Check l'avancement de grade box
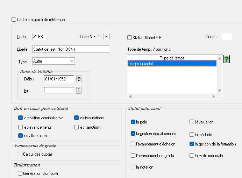Screen dimensions: 242x178 tap(133, 156)
